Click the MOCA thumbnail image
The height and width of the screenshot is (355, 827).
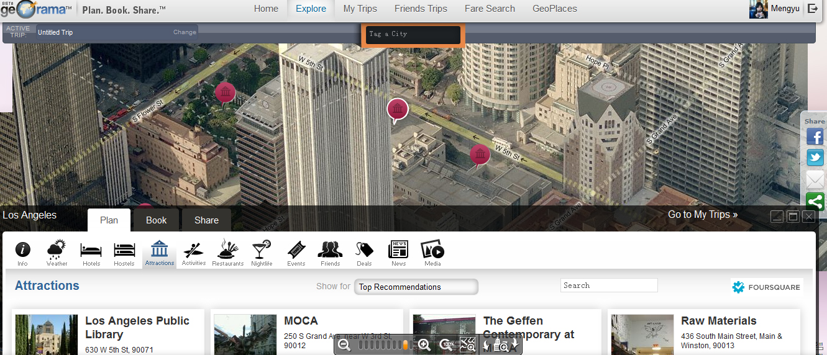click(x=245, y=335)
